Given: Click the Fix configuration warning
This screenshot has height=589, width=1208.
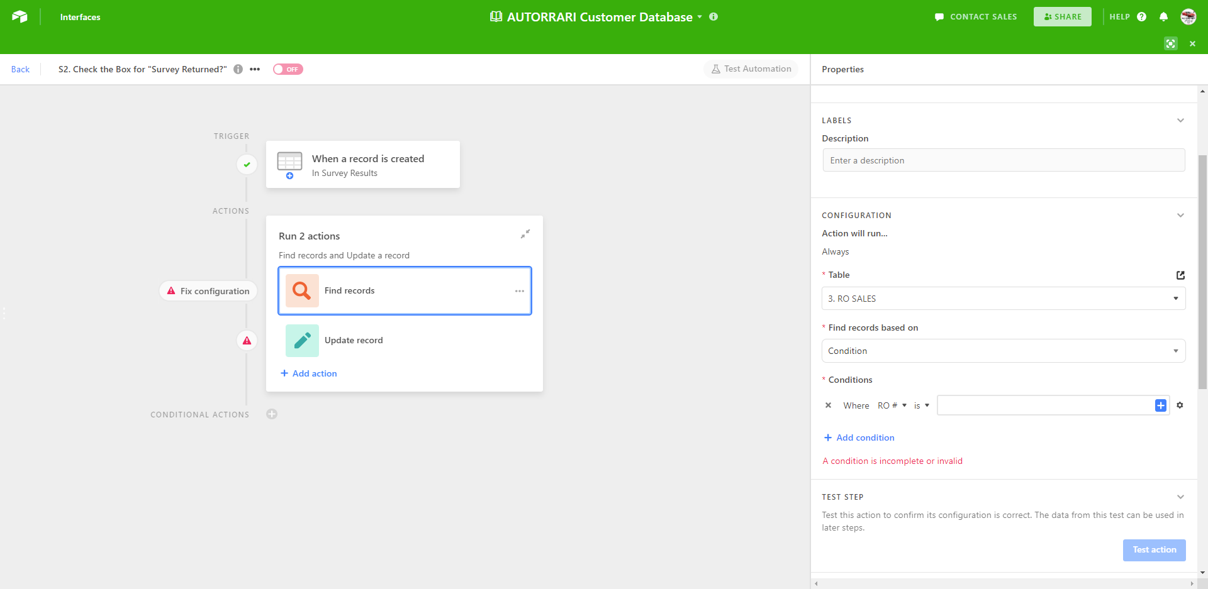Looking at the screenshot, I should (208, 291).
